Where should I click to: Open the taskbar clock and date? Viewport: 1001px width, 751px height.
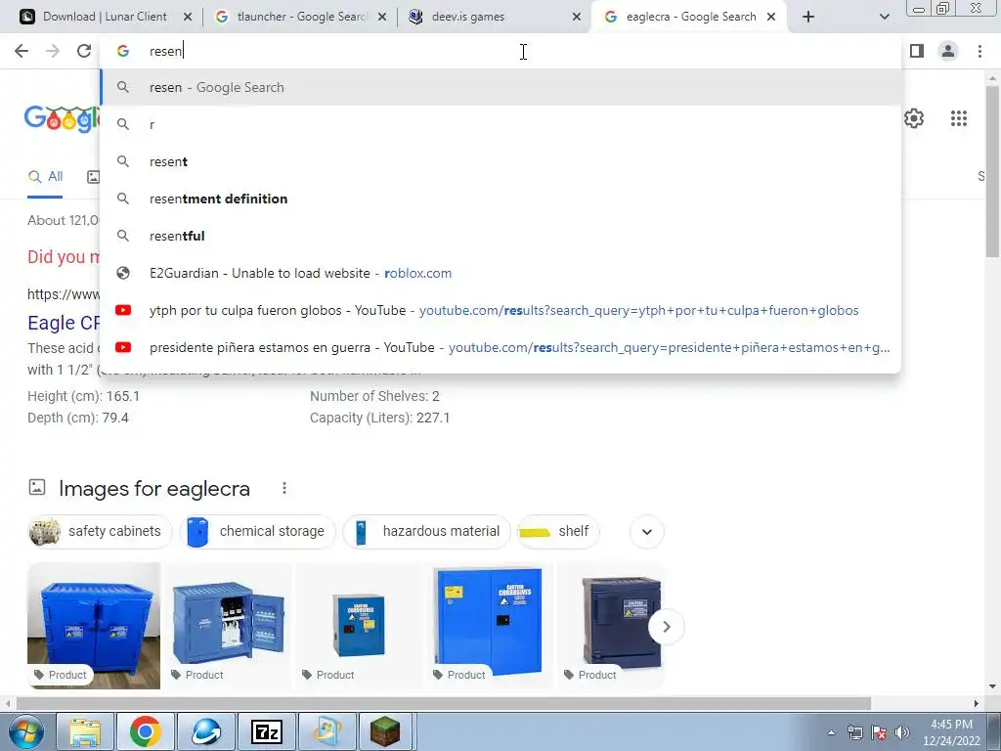click(951, 732)
